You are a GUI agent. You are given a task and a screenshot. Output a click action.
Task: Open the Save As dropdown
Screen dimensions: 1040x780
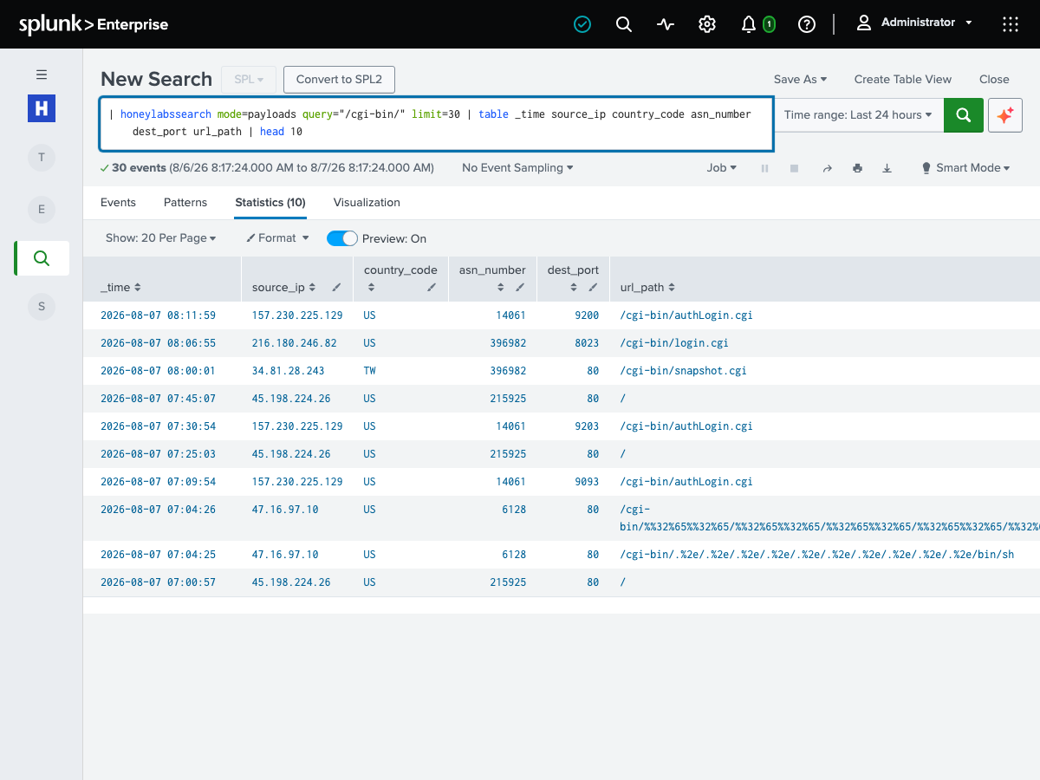pos(800,79)
